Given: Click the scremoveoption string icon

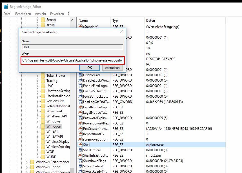Looking at the screenshot, I should pyautogui.click(x=80, y=139).
